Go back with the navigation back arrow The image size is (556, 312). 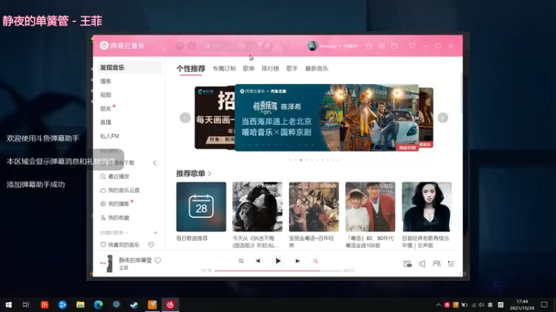(x=180, y=46)
